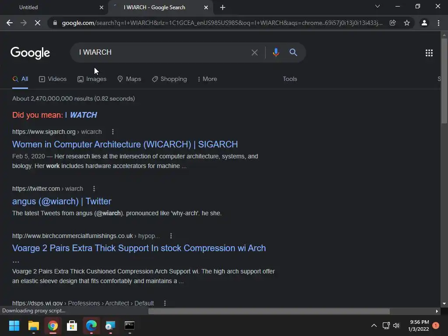Open the Command Prompt taskbar icon
Image resolution: width=448 pixels, height=336 pixels.
[129, 325]
